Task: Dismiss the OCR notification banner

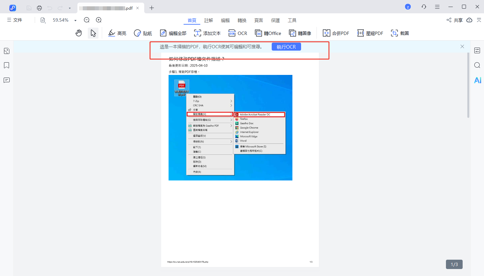Action: pos(462,47)
